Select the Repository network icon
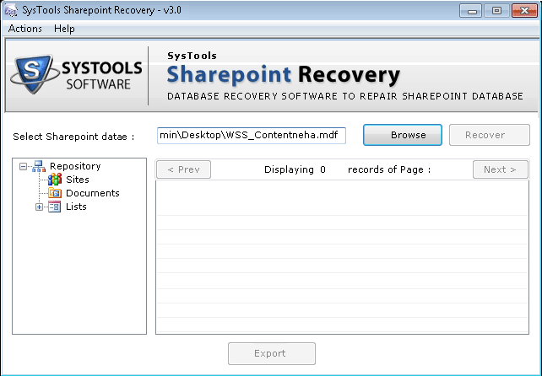Screen dimensions: 542x376 (39, 166)
